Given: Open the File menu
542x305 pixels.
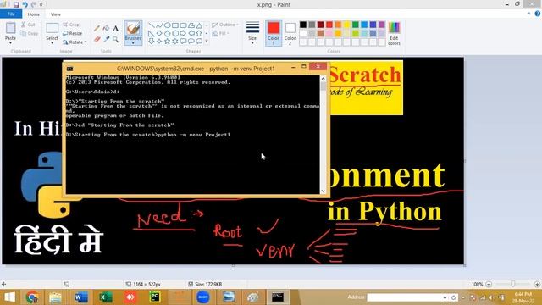Looking at the screenshot, I should 11,14.
